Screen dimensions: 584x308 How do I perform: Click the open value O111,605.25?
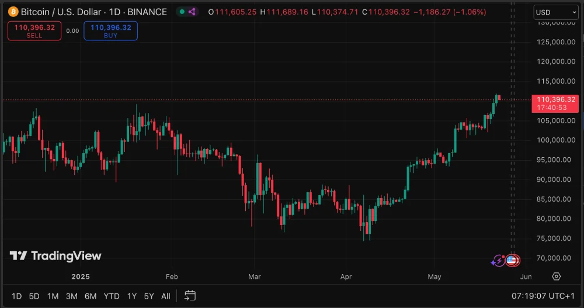tap(232, 12)
